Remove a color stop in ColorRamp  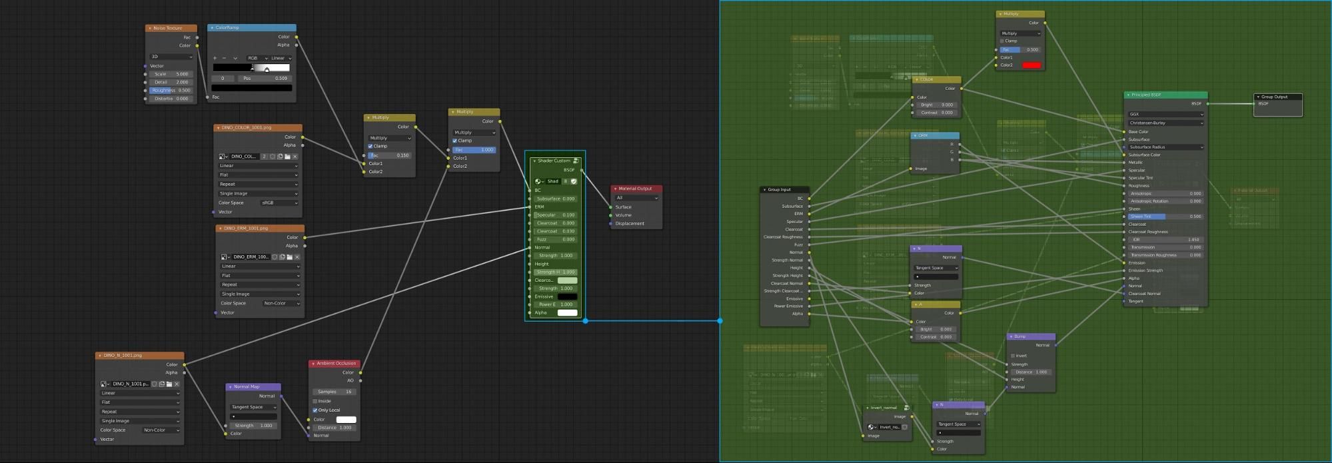(224, 58)
